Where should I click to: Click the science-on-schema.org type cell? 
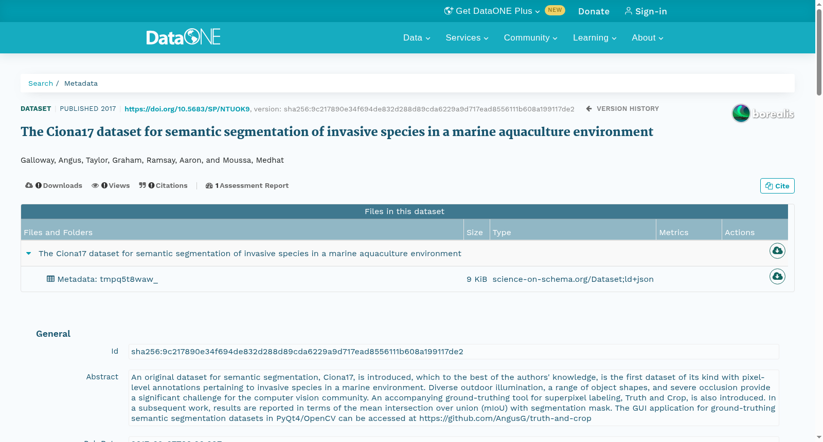coord(573,279)
